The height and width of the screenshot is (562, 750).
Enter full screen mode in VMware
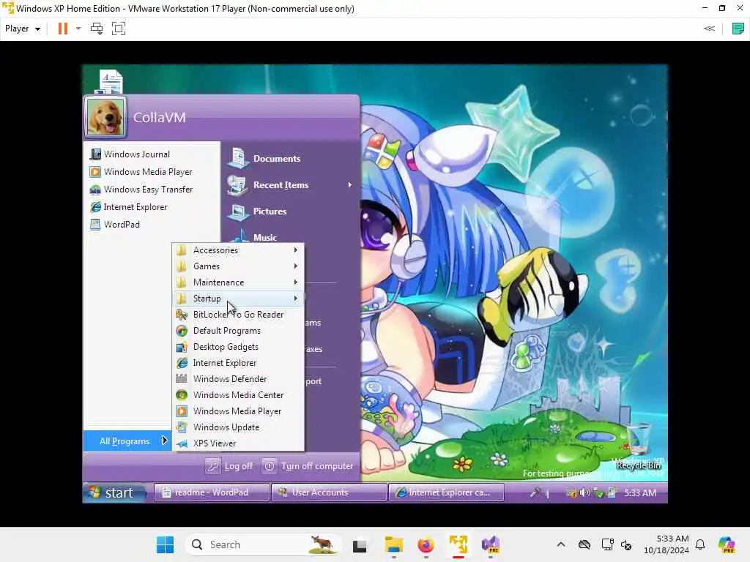119,29
